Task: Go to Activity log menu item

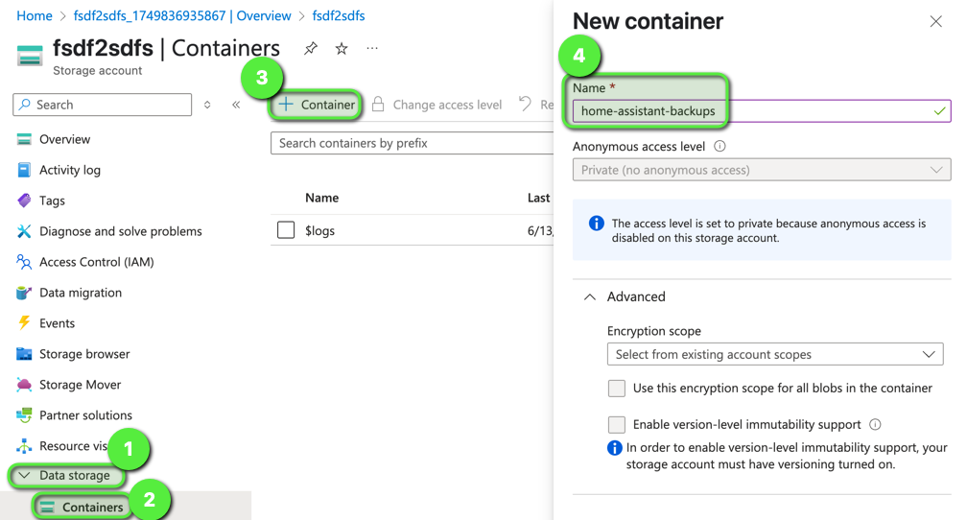Action: [69, 170]
